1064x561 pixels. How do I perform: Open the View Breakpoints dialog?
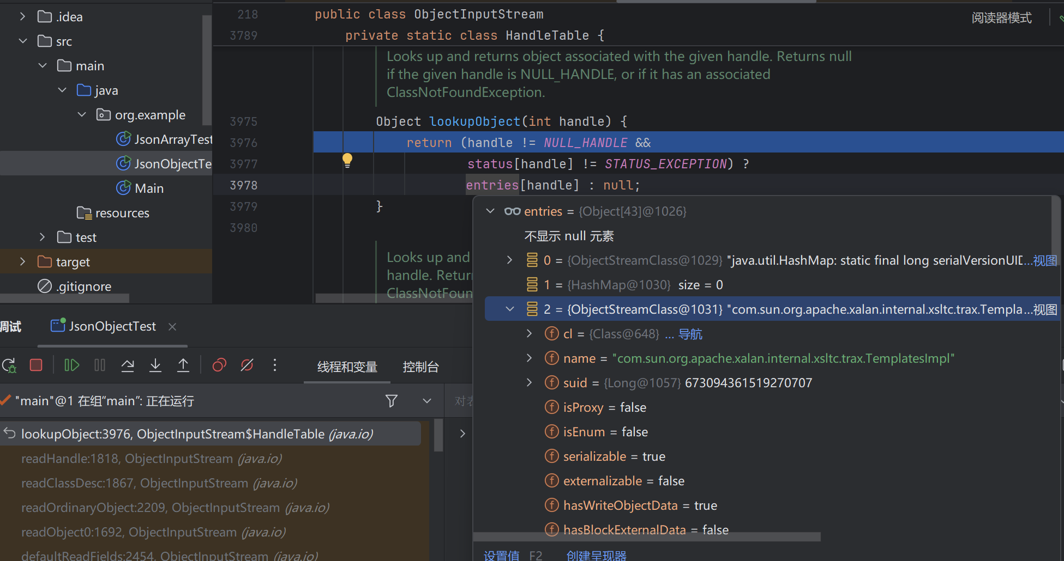coord(219,365)
